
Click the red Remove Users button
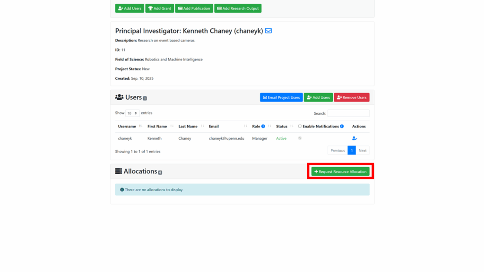coord(351,97)
